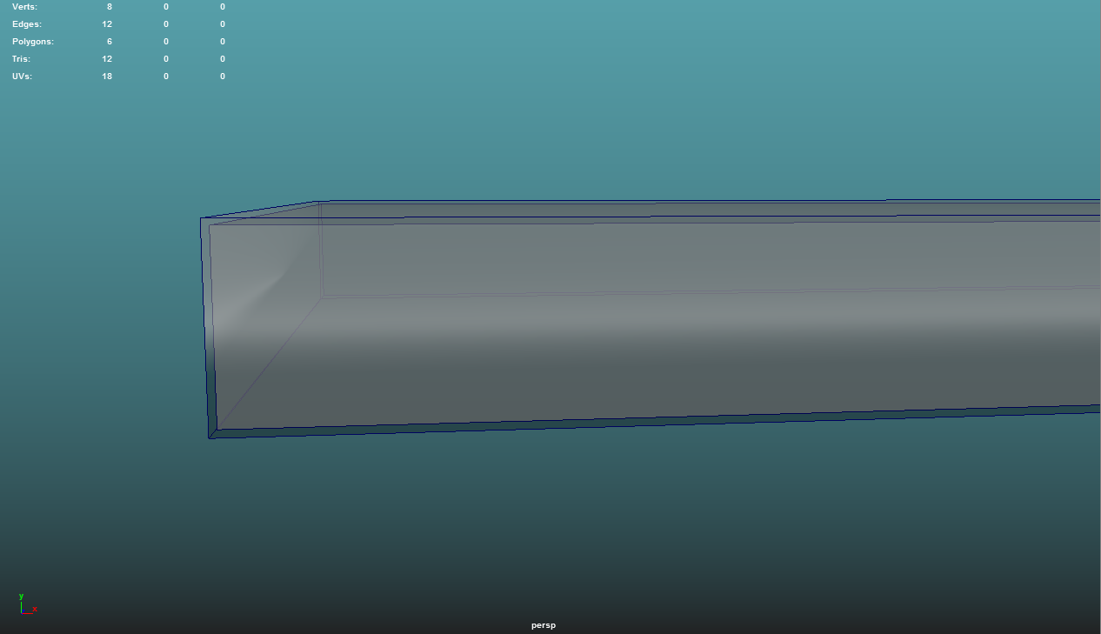Screen dimensions: 1101x634
Task: Click the Polygons: heads-up display label
Action: point(33,42)
